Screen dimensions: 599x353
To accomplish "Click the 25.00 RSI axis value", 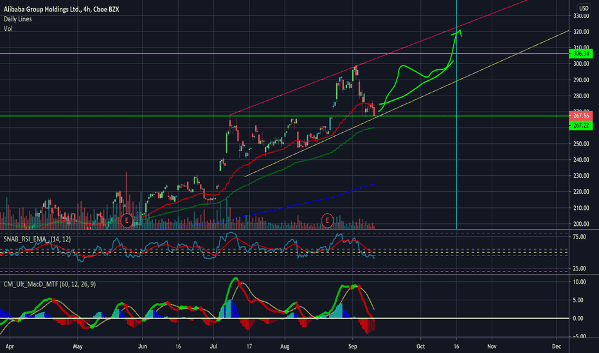I will click(579, 269).
